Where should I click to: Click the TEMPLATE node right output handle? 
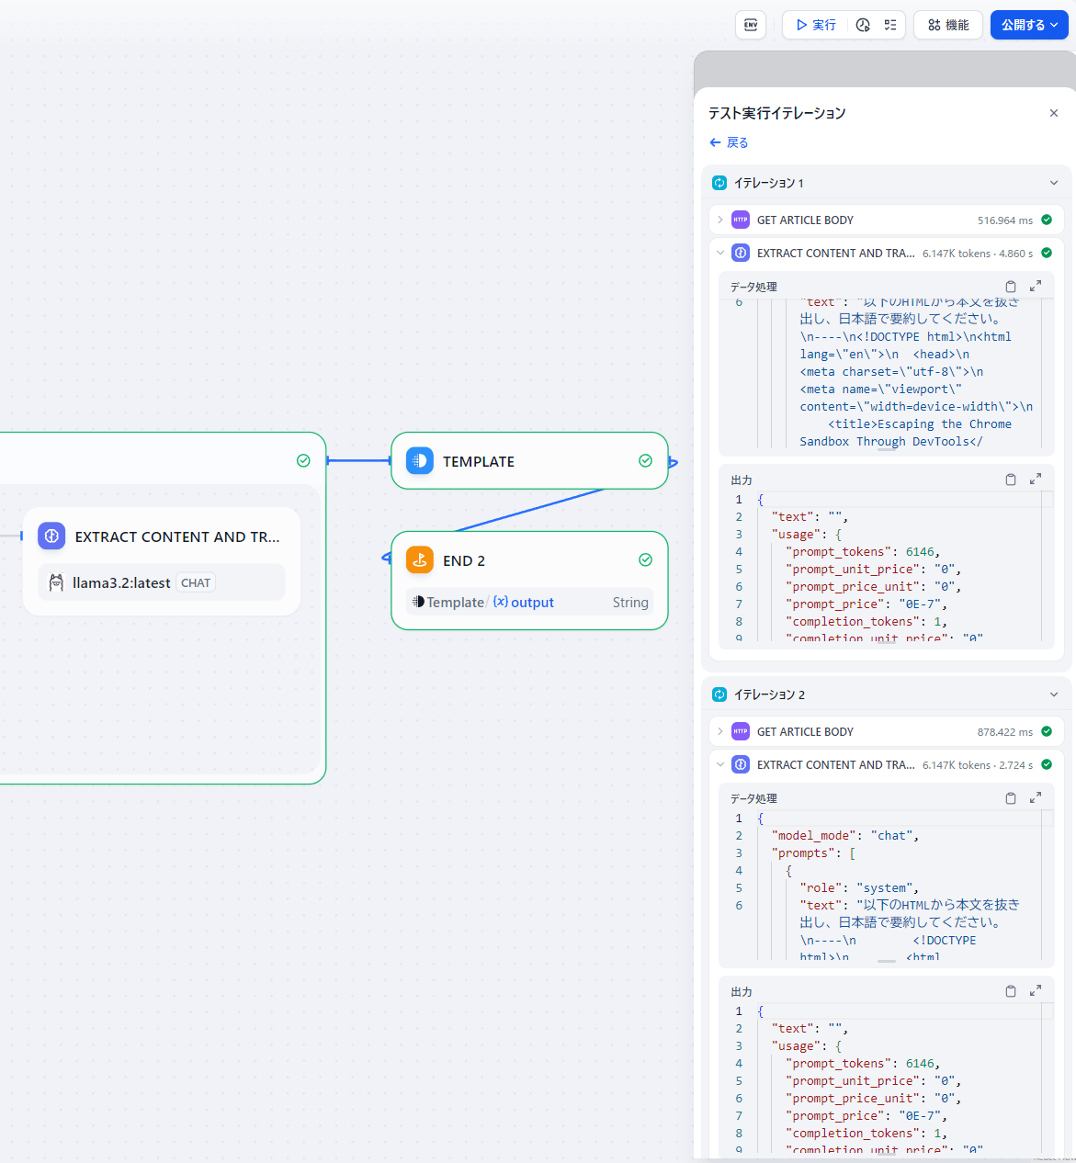click(x=673, y=463)
